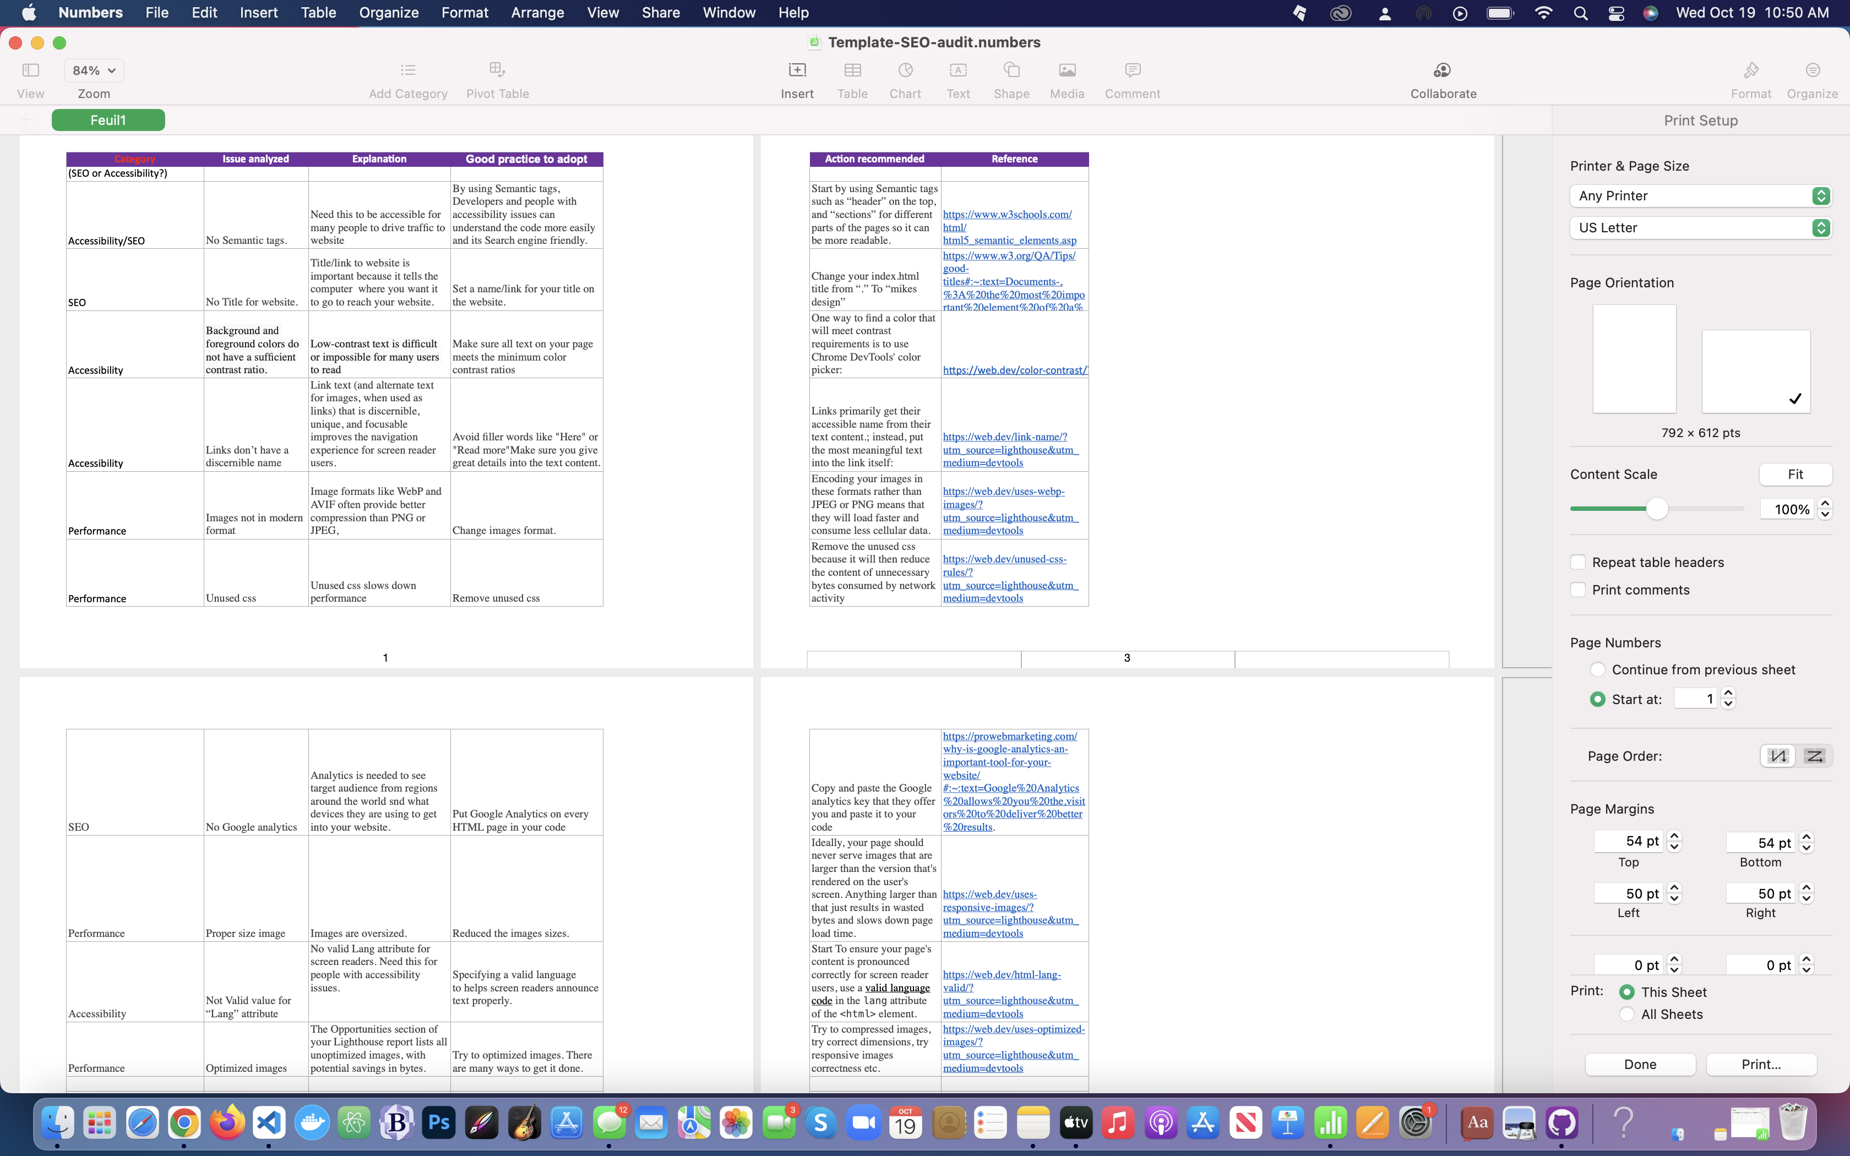Enable Repeat table headers
The height and width of the screenshot is (1156, 1850).
pyautogui.click(x=1579, y=562)
